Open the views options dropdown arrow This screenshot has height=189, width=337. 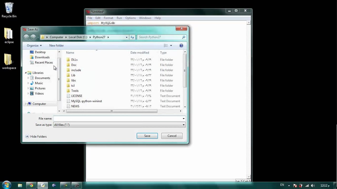pyautogui.click(x=171, y=45)
